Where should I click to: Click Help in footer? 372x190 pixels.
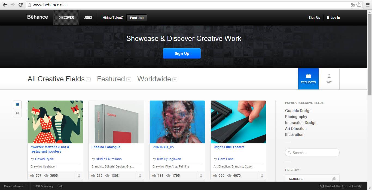click(60, 186)
